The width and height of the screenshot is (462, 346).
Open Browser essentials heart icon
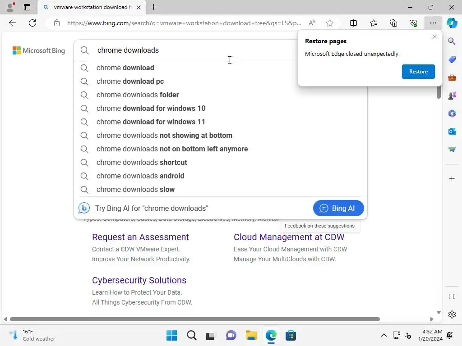pos(413,23)
